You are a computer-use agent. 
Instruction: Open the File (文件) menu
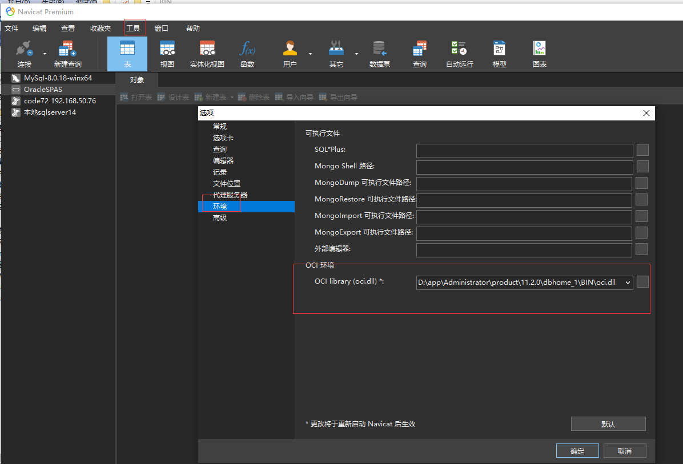click(x=11, y=29)
